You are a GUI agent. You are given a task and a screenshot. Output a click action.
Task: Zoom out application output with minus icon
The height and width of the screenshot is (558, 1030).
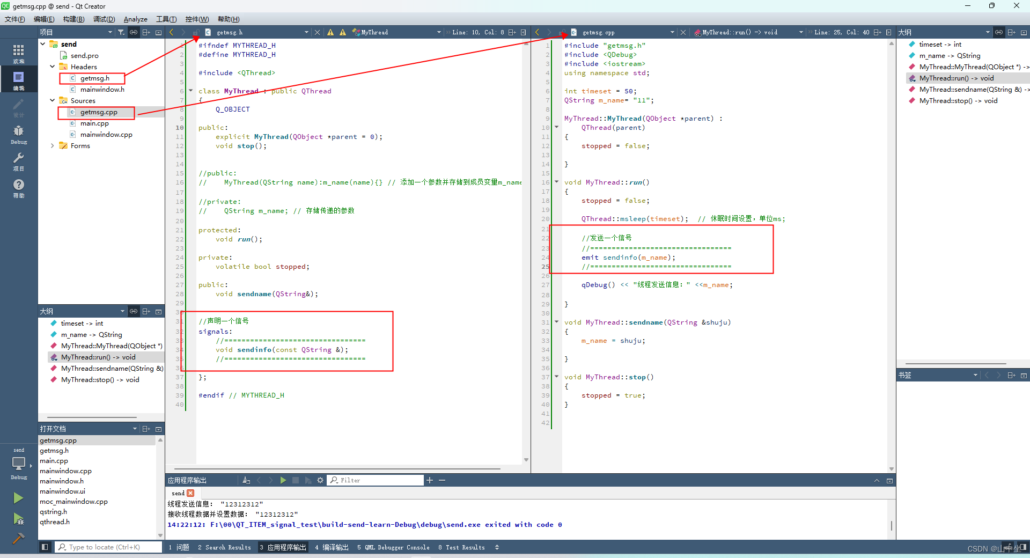coord(442,480)
